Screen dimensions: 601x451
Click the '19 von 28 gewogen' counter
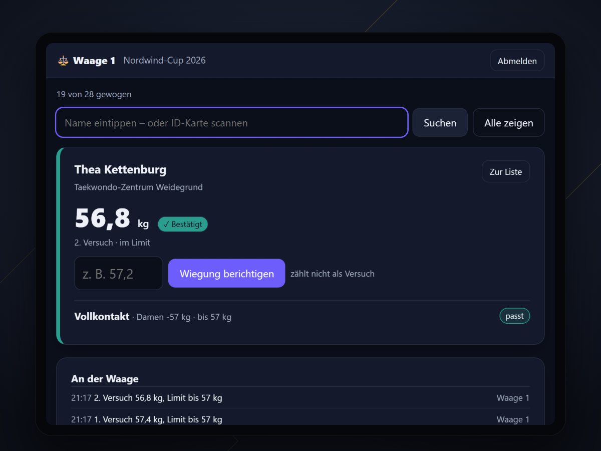coord(94,94)
